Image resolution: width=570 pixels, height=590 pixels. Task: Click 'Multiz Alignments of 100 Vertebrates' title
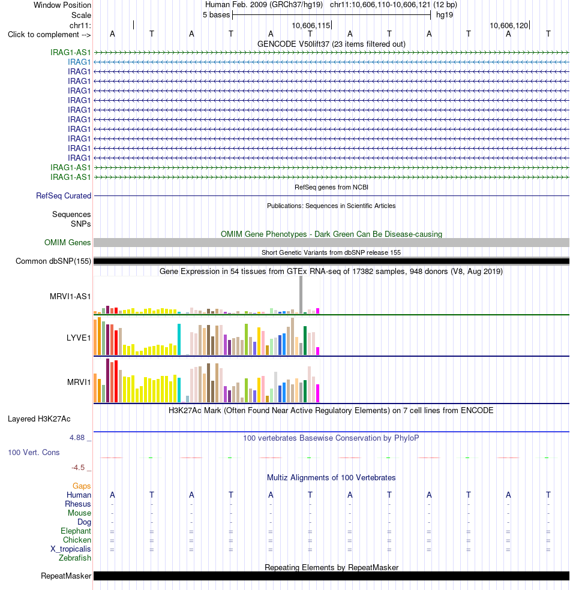click(x=331, y=477)
